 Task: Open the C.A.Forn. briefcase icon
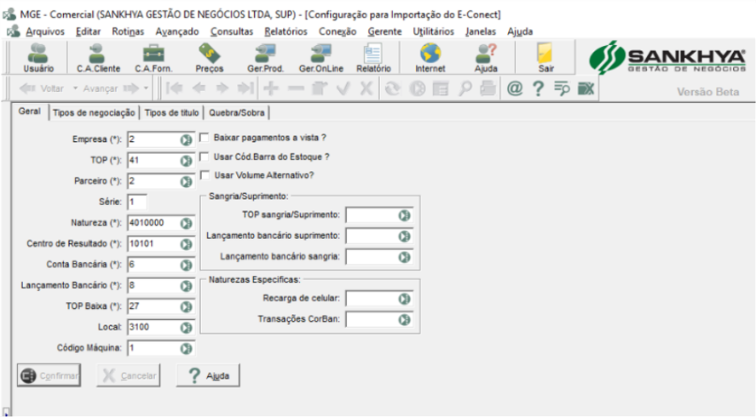[153, 58]
